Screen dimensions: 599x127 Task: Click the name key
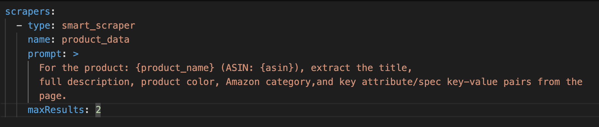coord(39,40)
